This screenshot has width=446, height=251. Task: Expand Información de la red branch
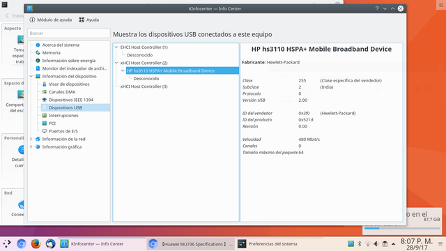pyautogui.click(x=31, y=139)
